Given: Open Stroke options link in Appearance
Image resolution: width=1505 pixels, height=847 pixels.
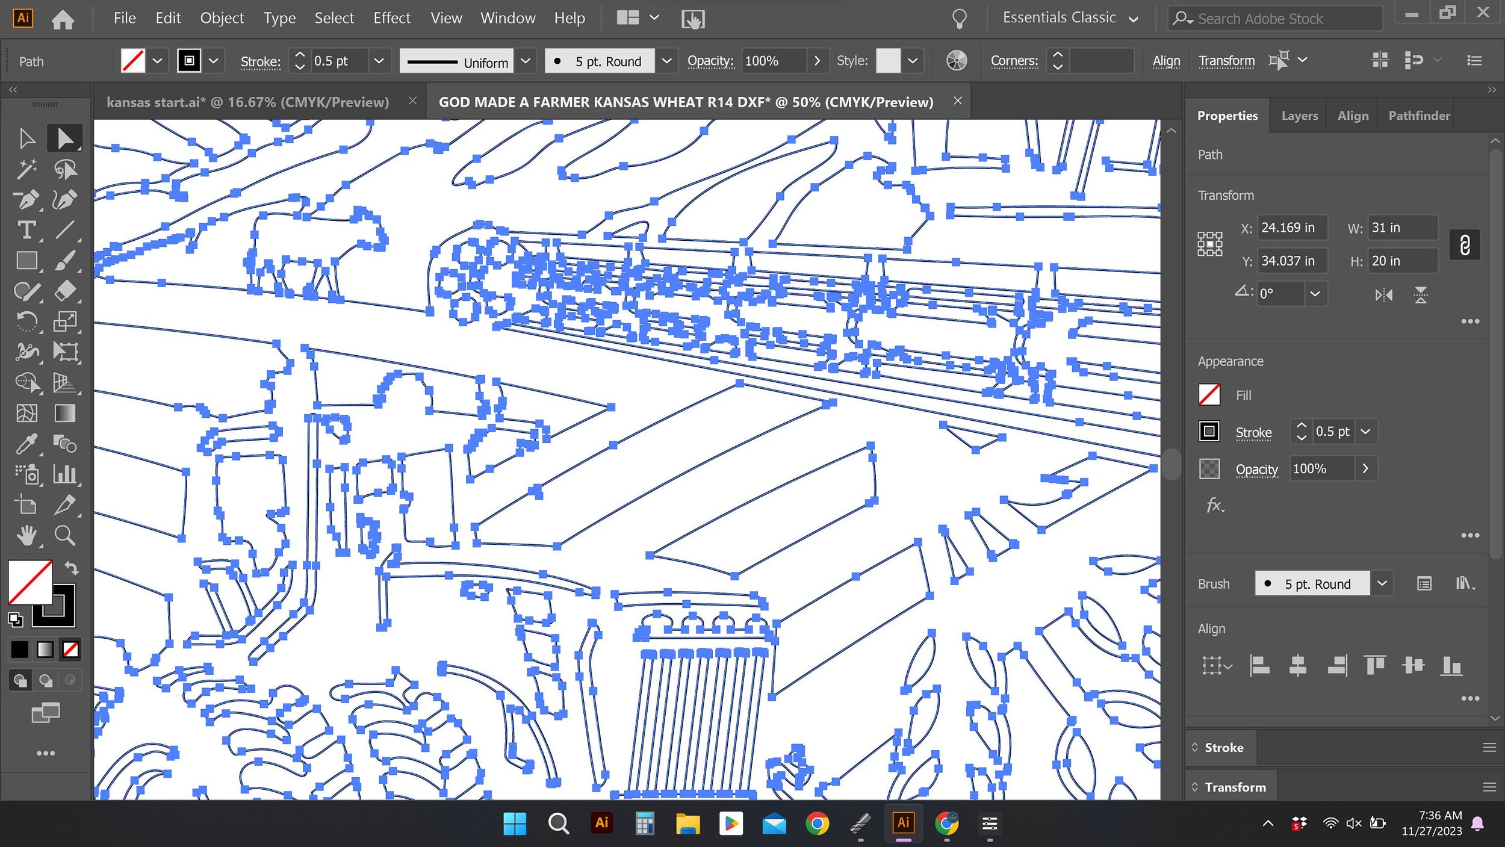Looking at the screenshot, I should pos(1253,432).
